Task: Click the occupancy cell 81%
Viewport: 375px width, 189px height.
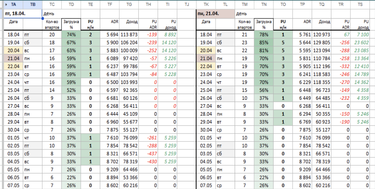Action: 264,51
